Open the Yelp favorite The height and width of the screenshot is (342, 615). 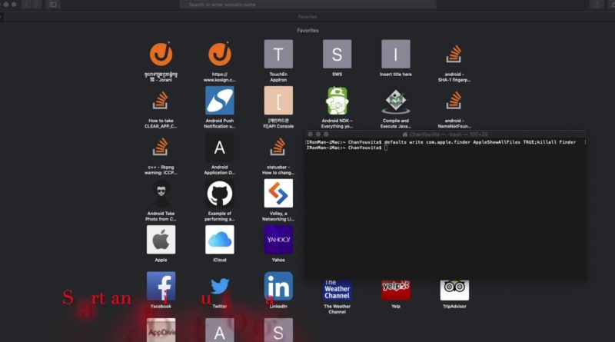[396, 291]
